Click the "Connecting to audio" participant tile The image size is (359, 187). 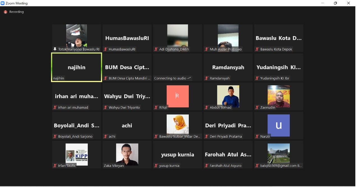click(178, 67)
